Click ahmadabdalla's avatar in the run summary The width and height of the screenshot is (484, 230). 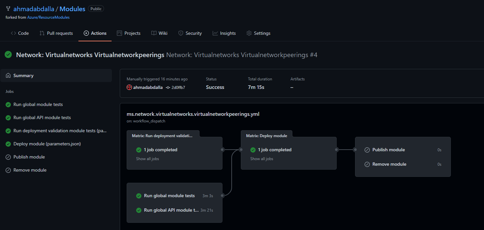coord(129,87)
